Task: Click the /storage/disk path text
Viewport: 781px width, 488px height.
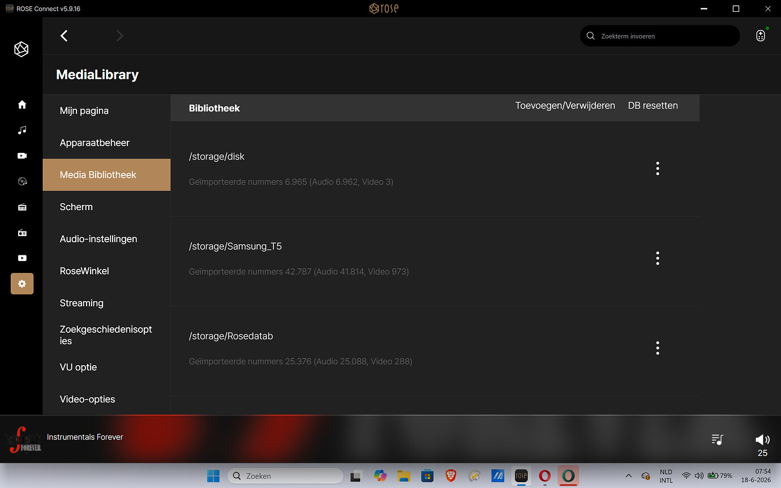Action: 217,157
